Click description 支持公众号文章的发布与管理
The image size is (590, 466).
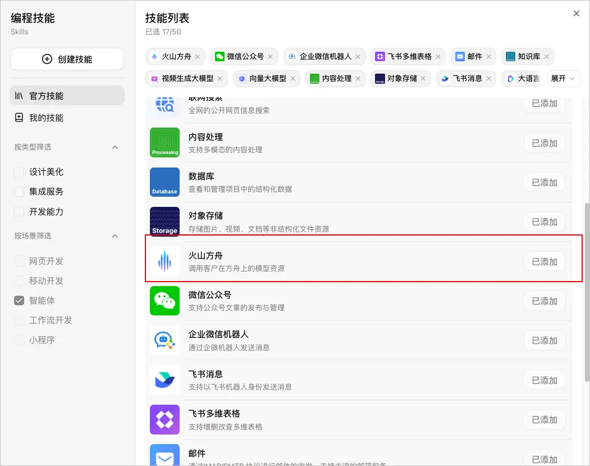click(236, 308)
